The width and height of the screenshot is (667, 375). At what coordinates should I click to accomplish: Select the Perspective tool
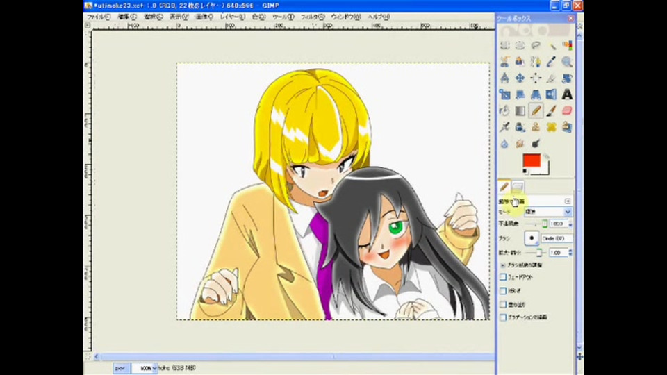(536, 94)
